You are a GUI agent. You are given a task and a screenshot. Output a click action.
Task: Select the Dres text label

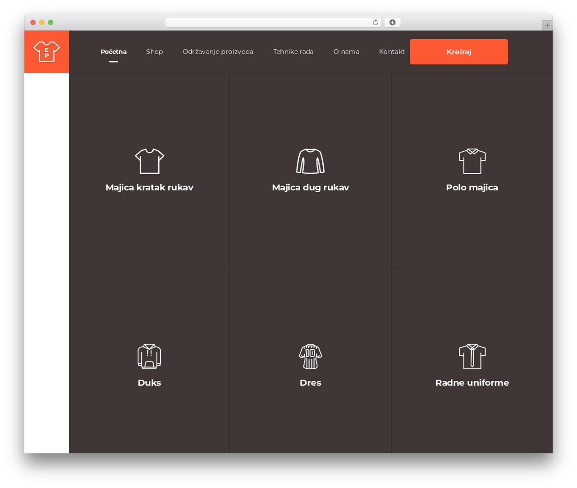[x=311, y=383]
